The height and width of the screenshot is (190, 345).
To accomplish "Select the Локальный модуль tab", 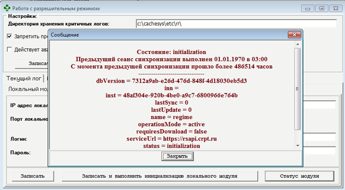I will click(x=28, y=89).
